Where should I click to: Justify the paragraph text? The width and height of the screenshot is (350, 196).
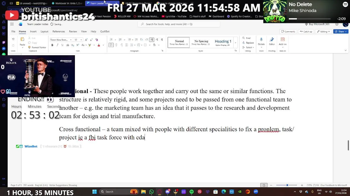click(126, 45)
